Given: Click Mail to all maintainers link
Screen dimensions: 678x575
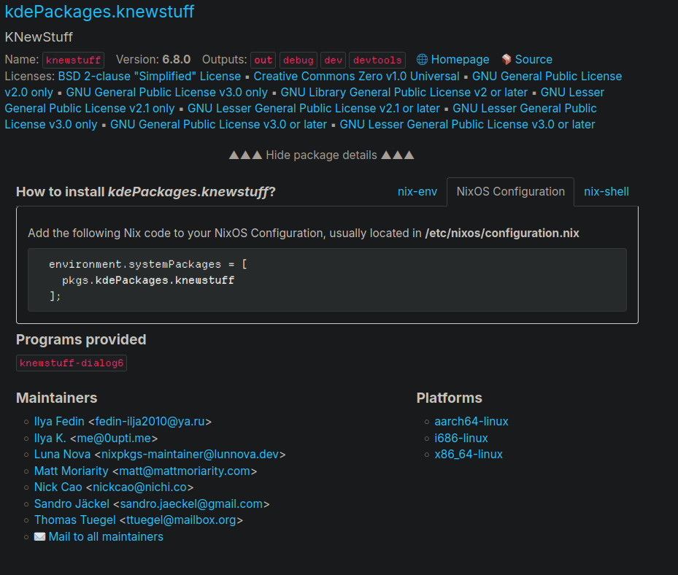Looking at the screenshot, I should click(x=106, y=536).
